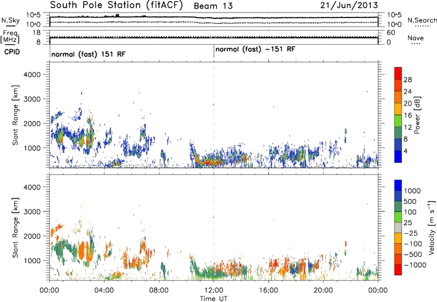Click 'normal (fast) 151 RF' CPID text
437x302 pixels.
[x=88, y=54]
